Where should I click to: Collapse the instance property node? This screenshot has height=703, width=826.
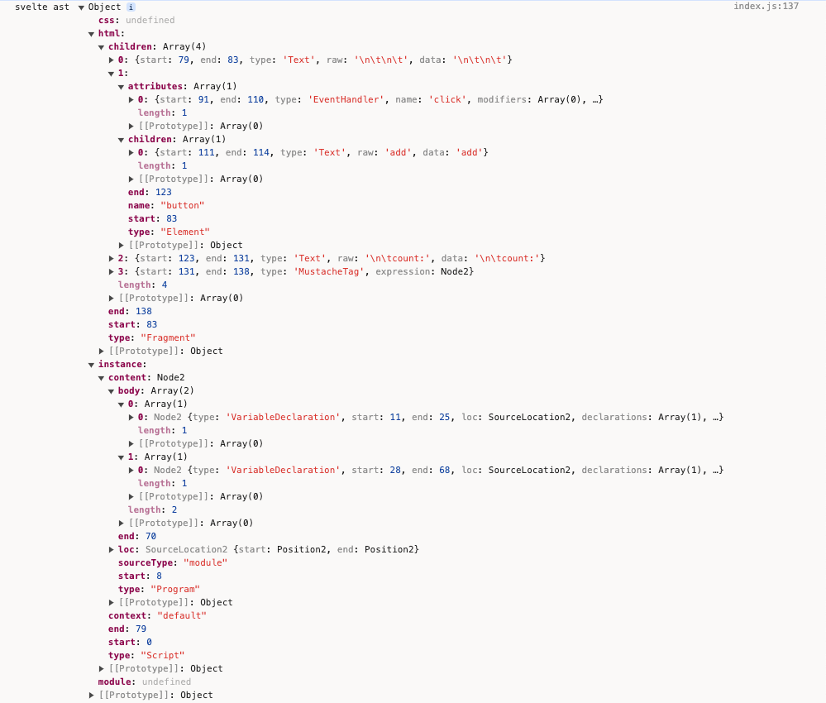pos(92,365)
